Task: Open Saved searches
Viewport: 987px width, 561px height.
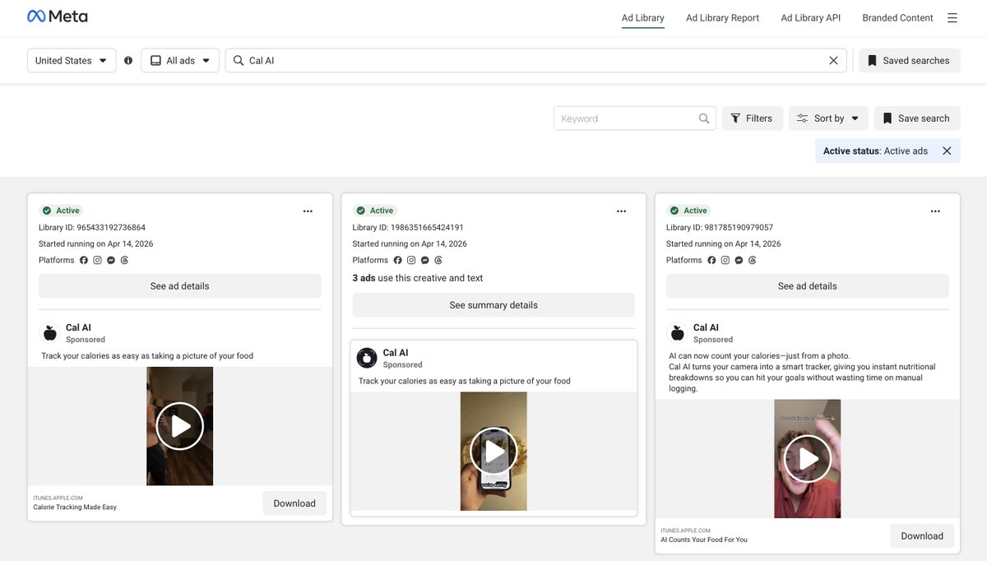Action: coord(909,60)
